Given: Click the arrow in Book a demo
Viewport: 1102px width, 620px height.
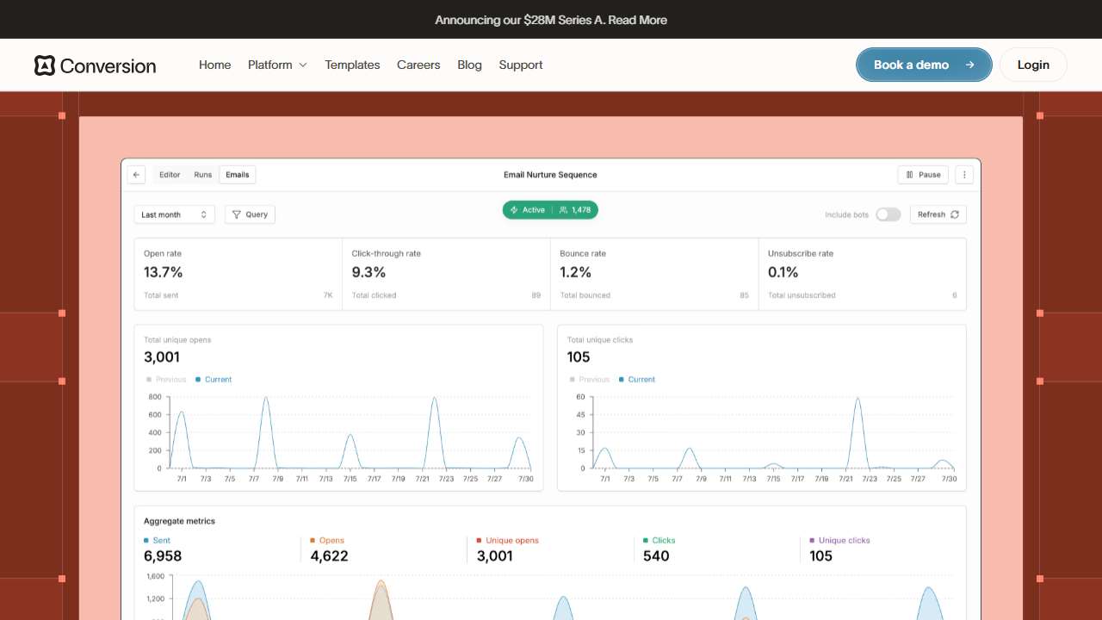Looking at the screenshot, I should pos(969,65).
